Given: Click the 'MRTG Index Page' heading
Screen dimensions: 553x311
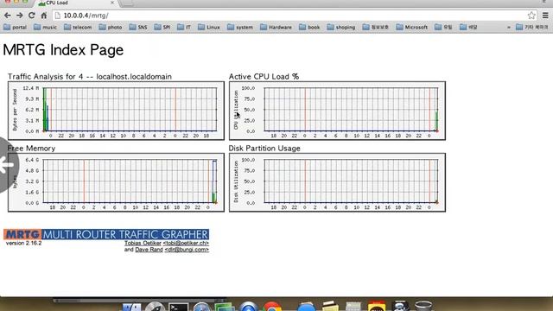Looking at the screenshot, I should tap(63, 50).
